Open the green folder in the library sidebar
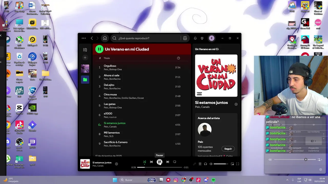 point(85,79)
